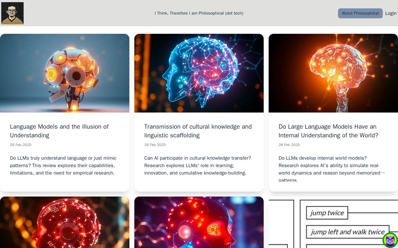The image size is (398, 248).
Task: Click the 'jump twice' diagram thumbnail
Action: point(333,222)
